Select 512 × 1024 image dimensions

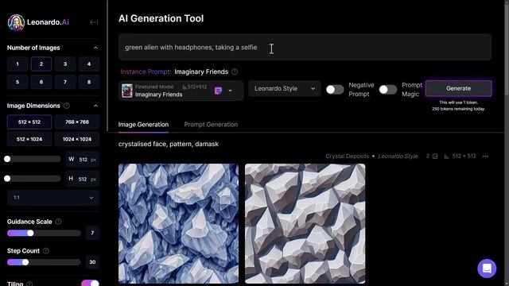click(29, 139)
